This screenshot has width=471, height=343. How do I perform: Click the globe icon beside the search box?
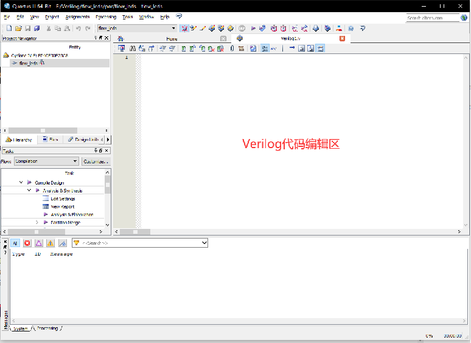tap(464, 18)
